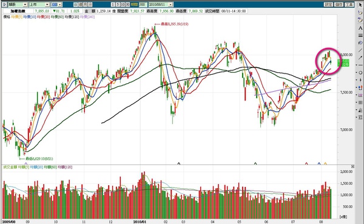Click the 2009/08 label on time axis
The image size is (364, 224).
(9, 222)
